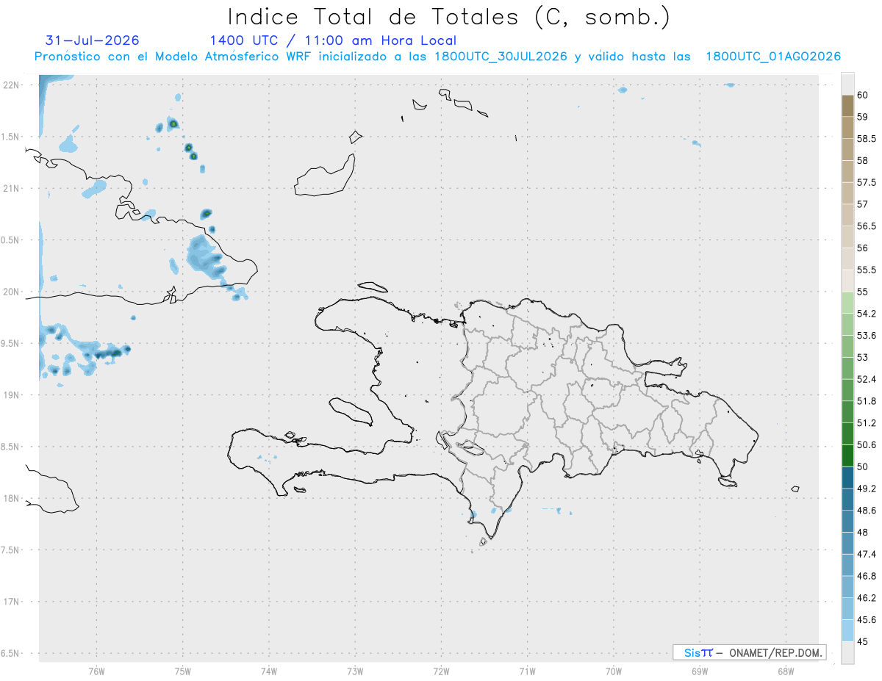Pick the dark brown swatch between 59 and 60

coord(847,106)
